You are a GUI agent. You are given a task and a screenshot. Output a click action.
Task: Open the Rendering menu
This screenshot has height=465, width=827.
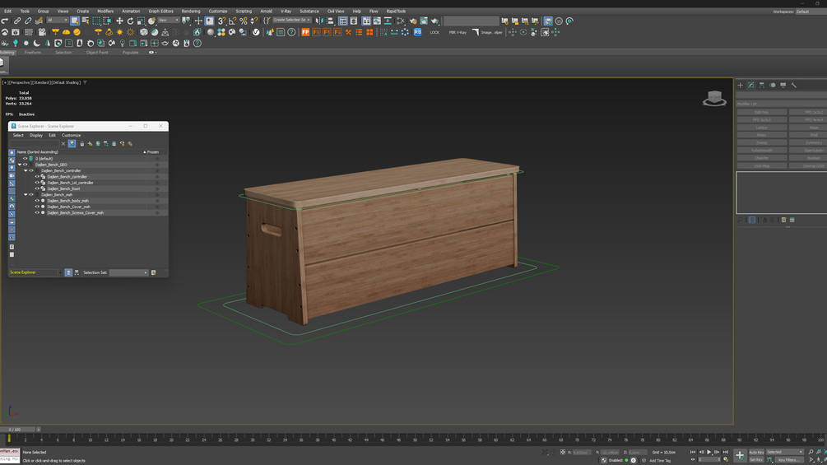190,11
